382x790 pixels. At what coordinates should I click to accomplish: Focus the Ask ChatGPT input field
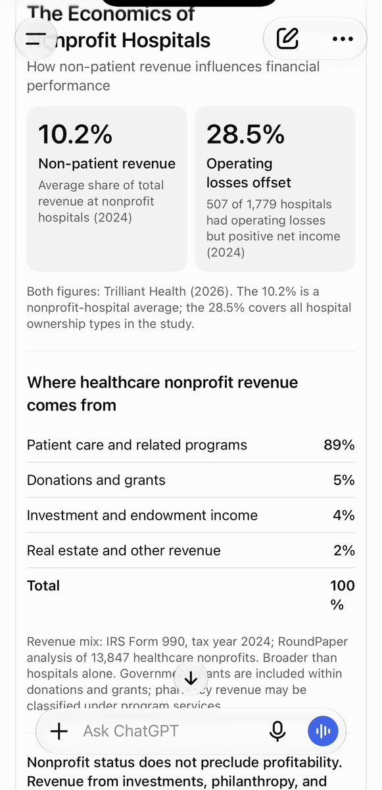point(171,731)
